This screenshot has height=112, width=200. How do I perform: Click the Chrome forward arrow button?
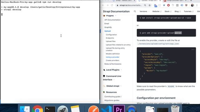pos(107,5)
